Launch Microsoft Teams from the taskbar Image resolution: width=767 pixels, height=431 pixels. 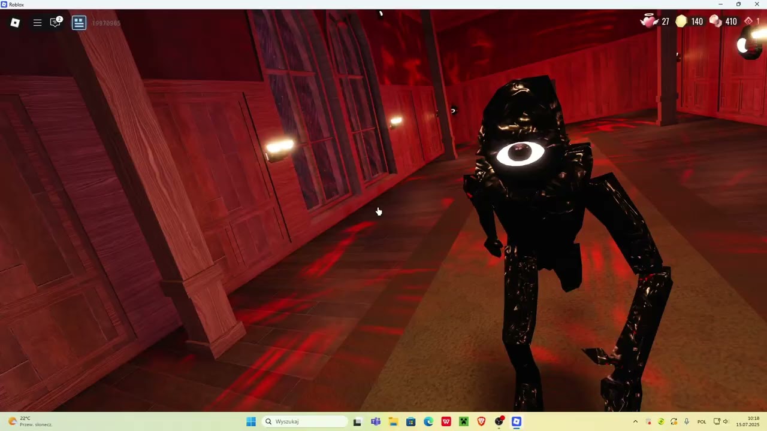click(x=376, y=421)
